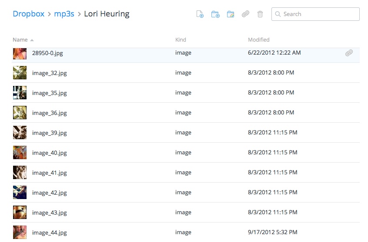Click the image_44.jpg thumbnail
Screen dimensions: 368x242
pyautogui.click(x=20, y=232)
